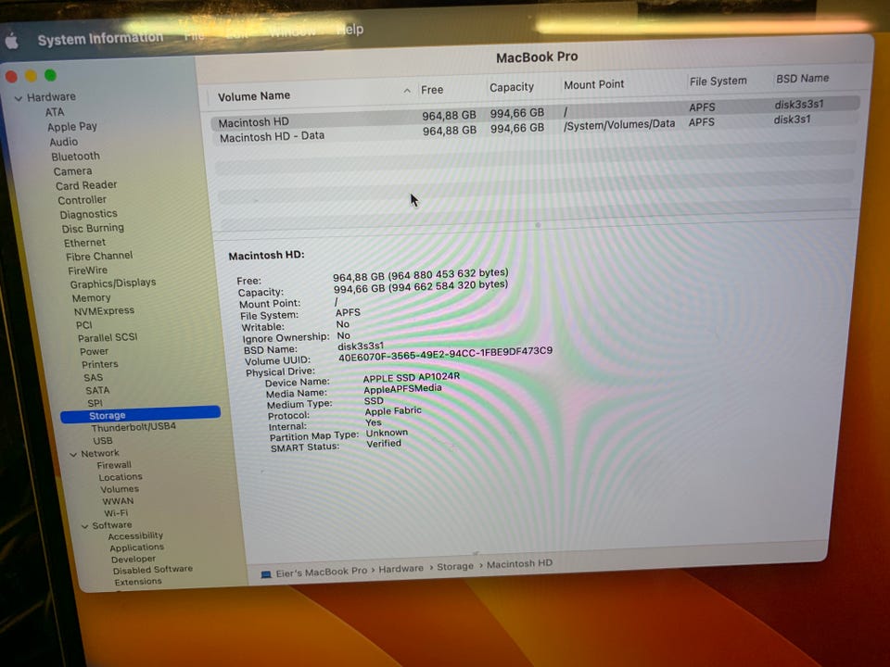Image resolution: width=890 pixels, height=667 pixels.
Task: Select PCI in the sidebar
Action: (83, 325)
